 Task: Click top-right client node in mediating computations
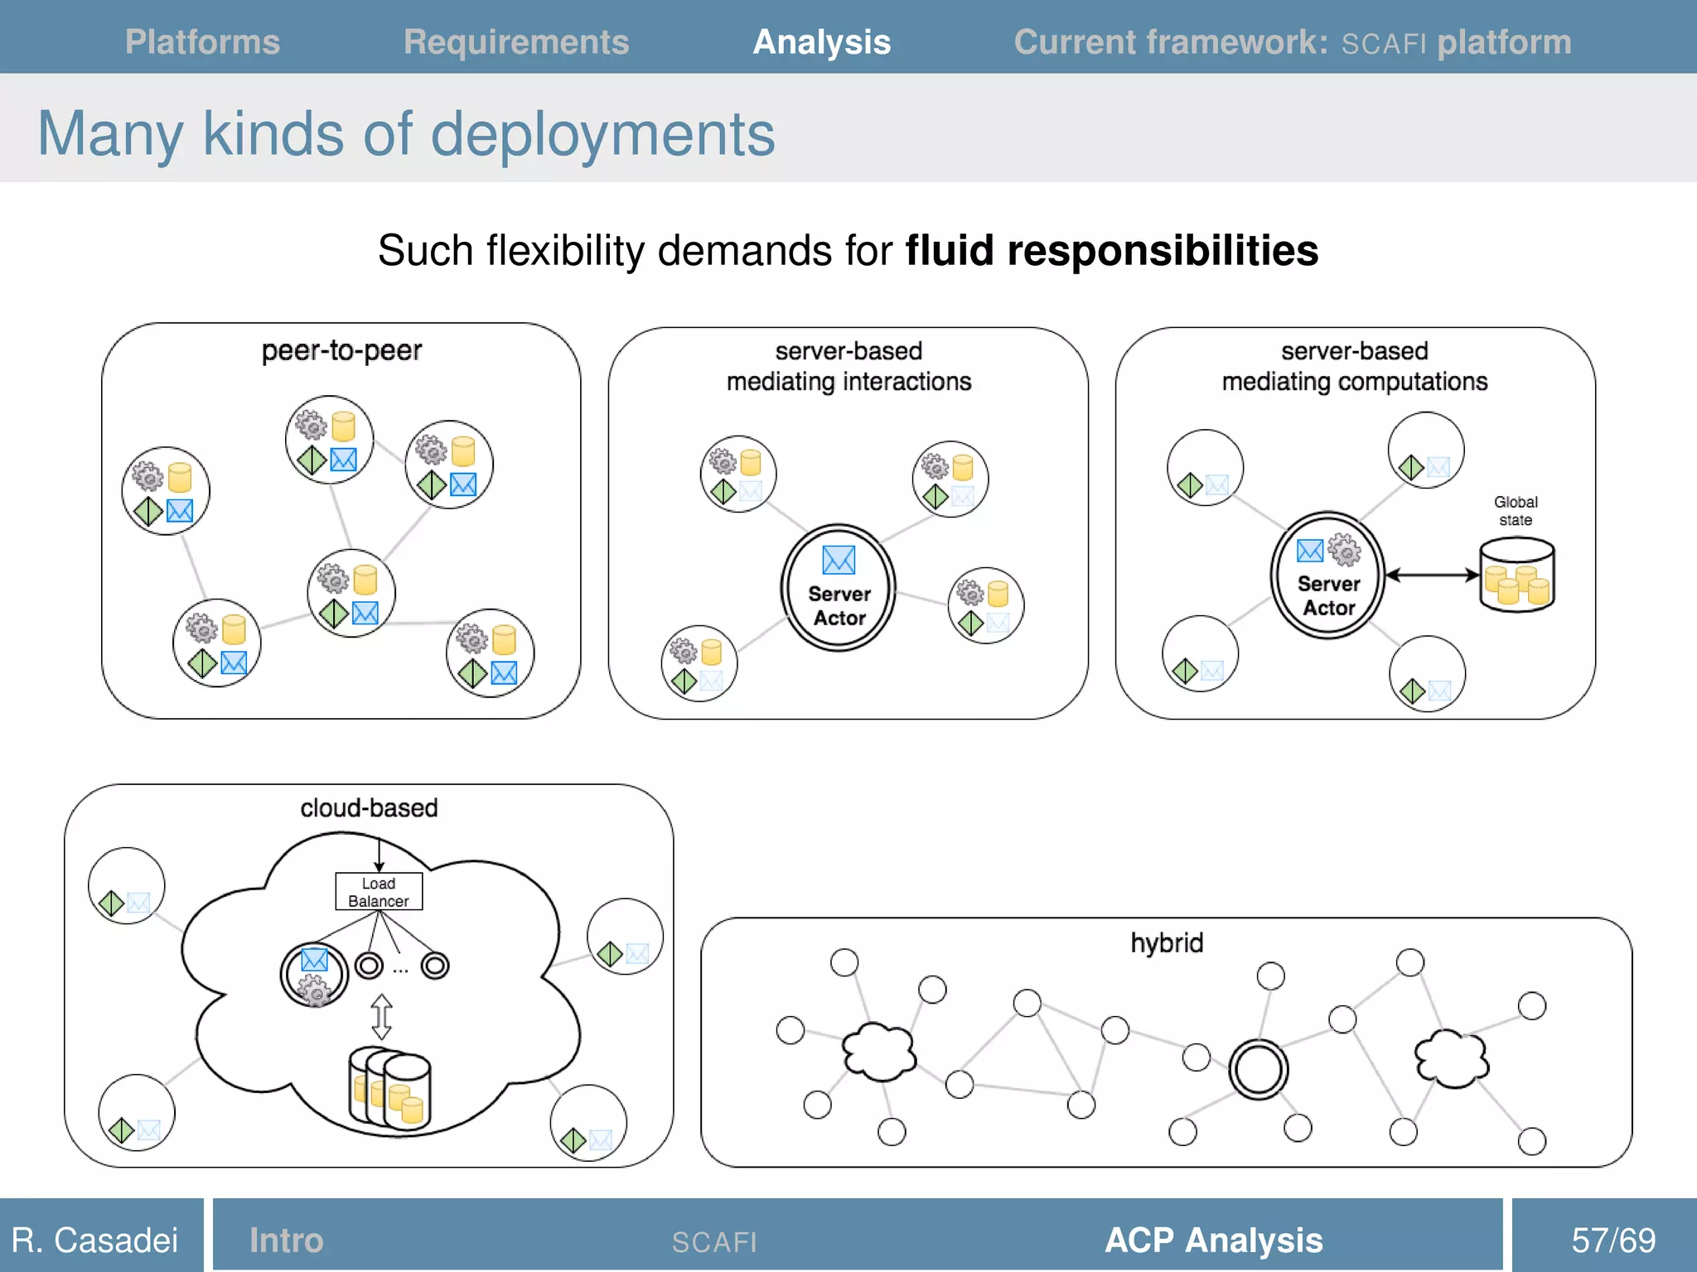point(1426,450)
